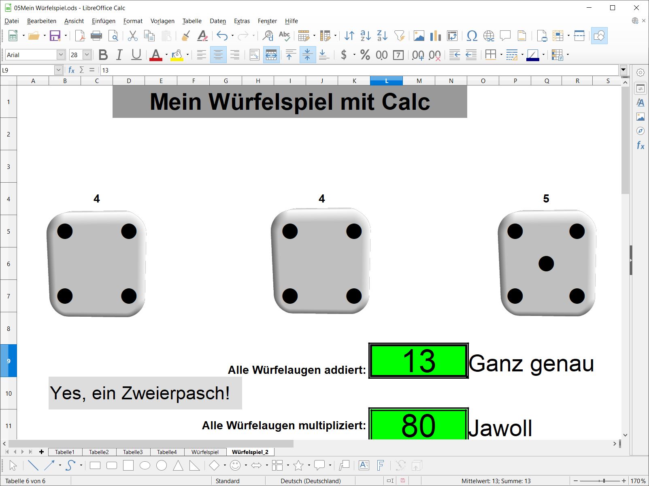Click the add new sheet plus button
The height and width of the screenshot is (486, 649).
(41, 452)
